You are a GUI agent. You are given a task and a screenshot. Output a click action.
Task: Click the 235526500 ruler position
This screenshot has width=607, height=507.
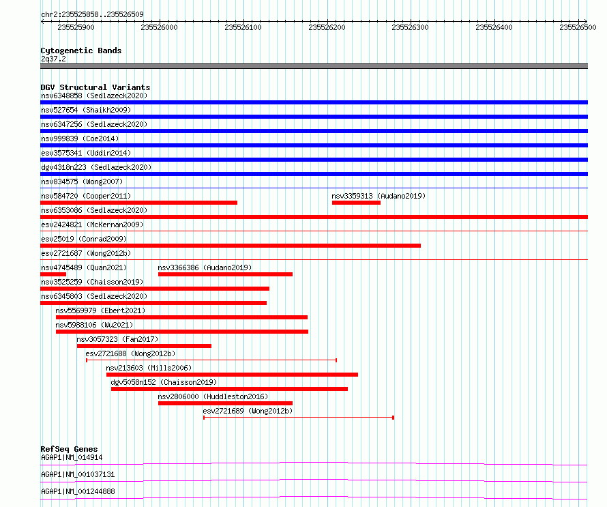578,27
